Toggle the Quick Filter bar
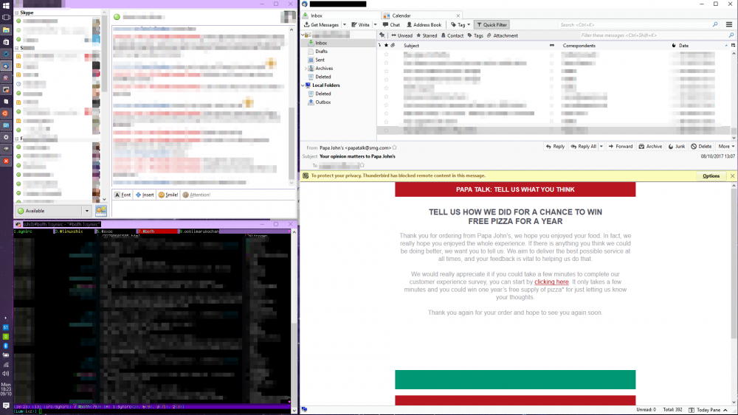This screenshot has width=738, height=415. (x=492, y=25)
